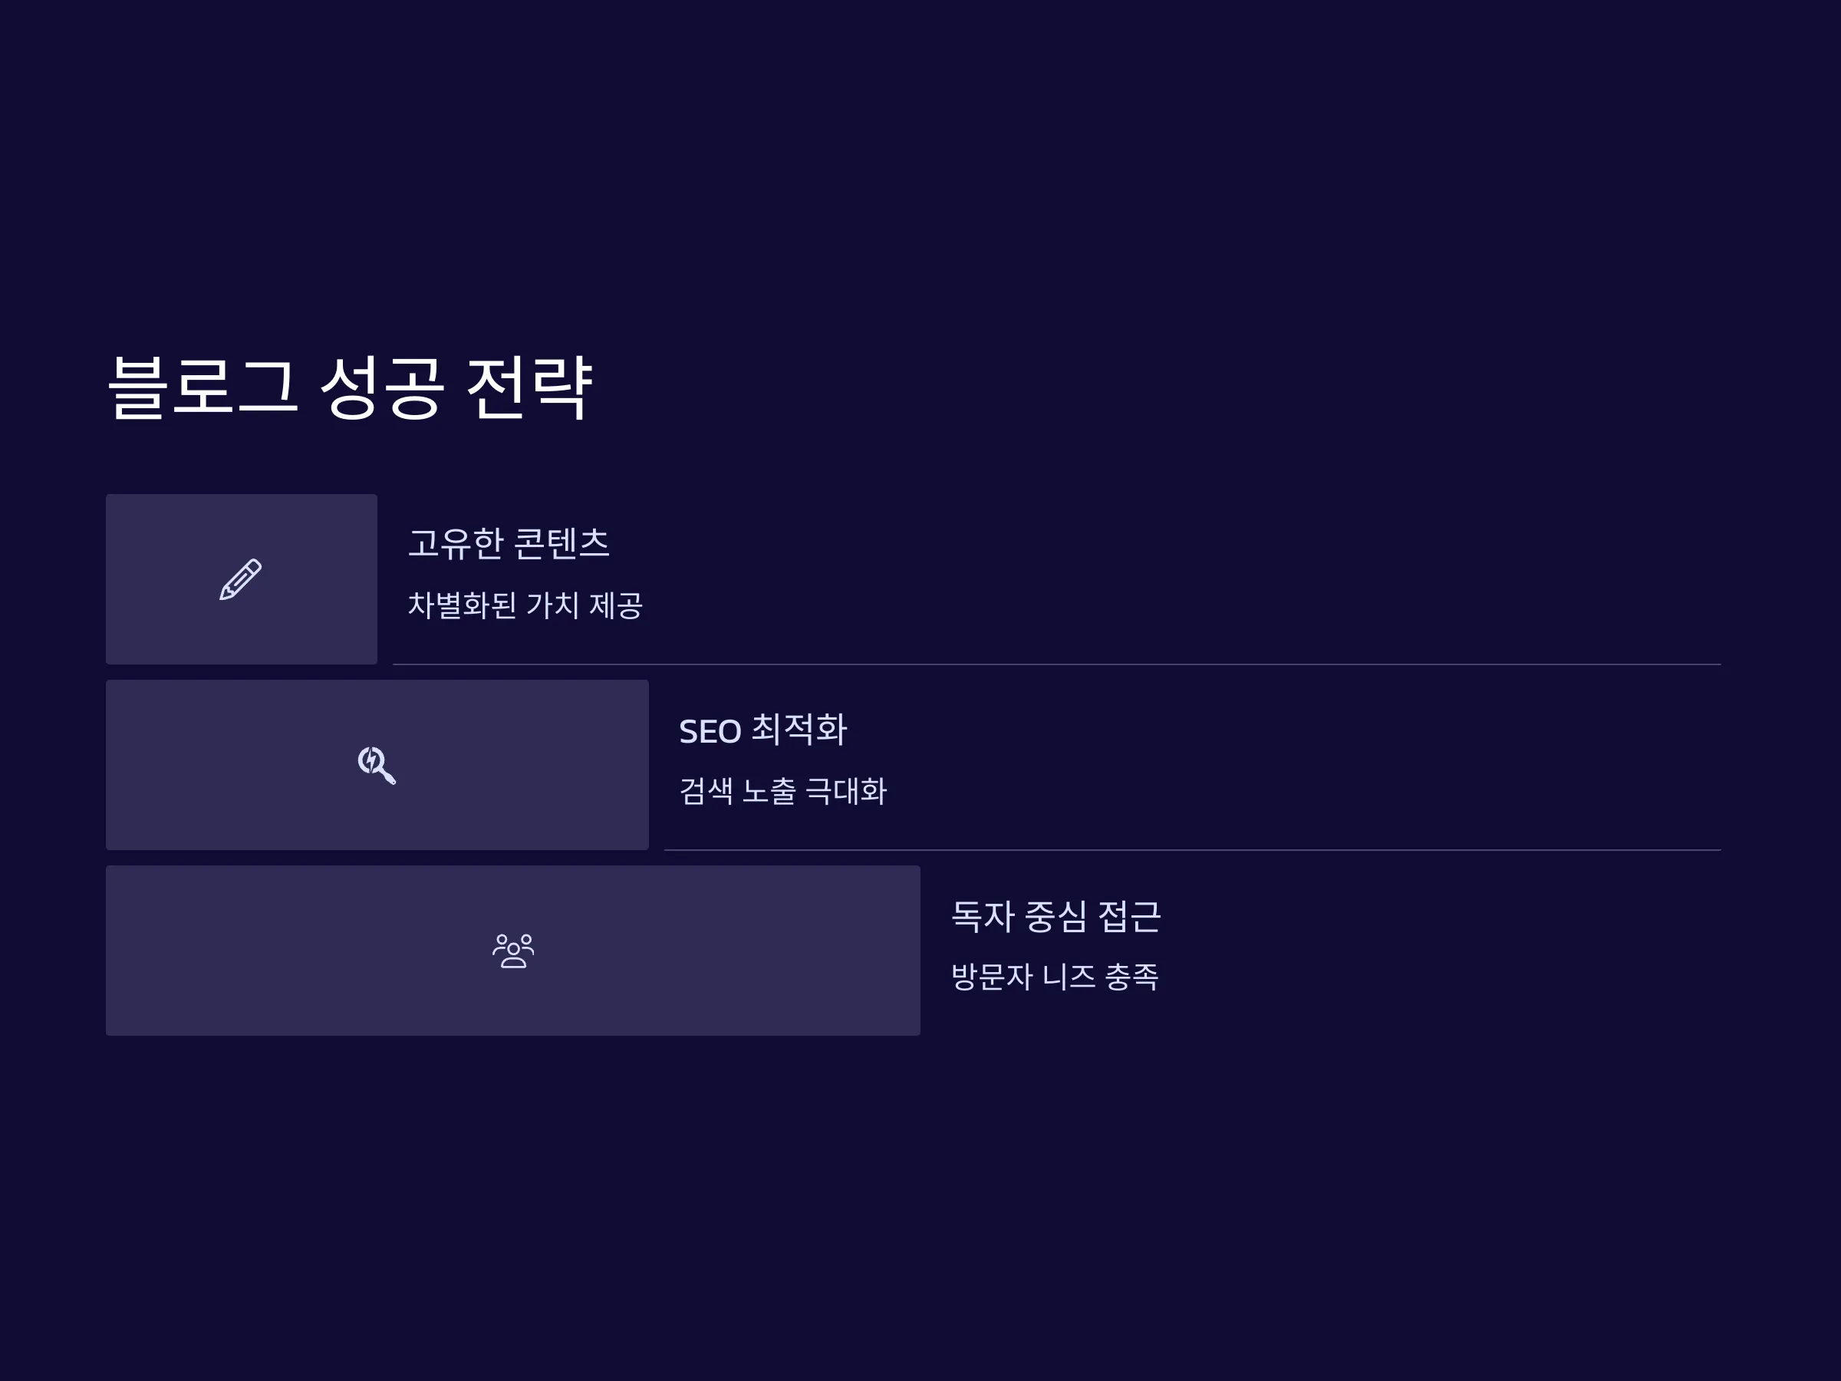Click the word SEO in the second heading
This screenshot has width=1841, height=1381.
[710, 732]
